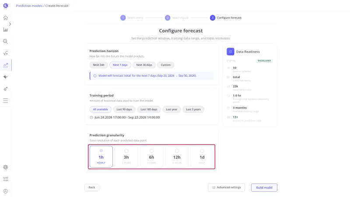Select 1h hourly granularity
The width and height of the screenshot is (350, 197).
pos(101,157)
